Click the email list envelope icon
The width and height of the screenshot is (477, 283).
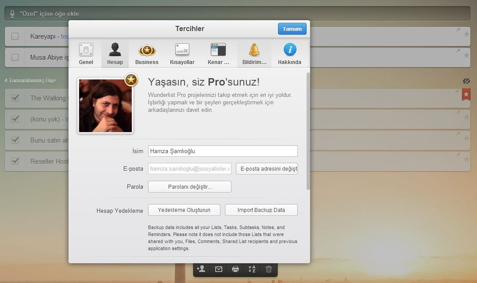[218, 269]
